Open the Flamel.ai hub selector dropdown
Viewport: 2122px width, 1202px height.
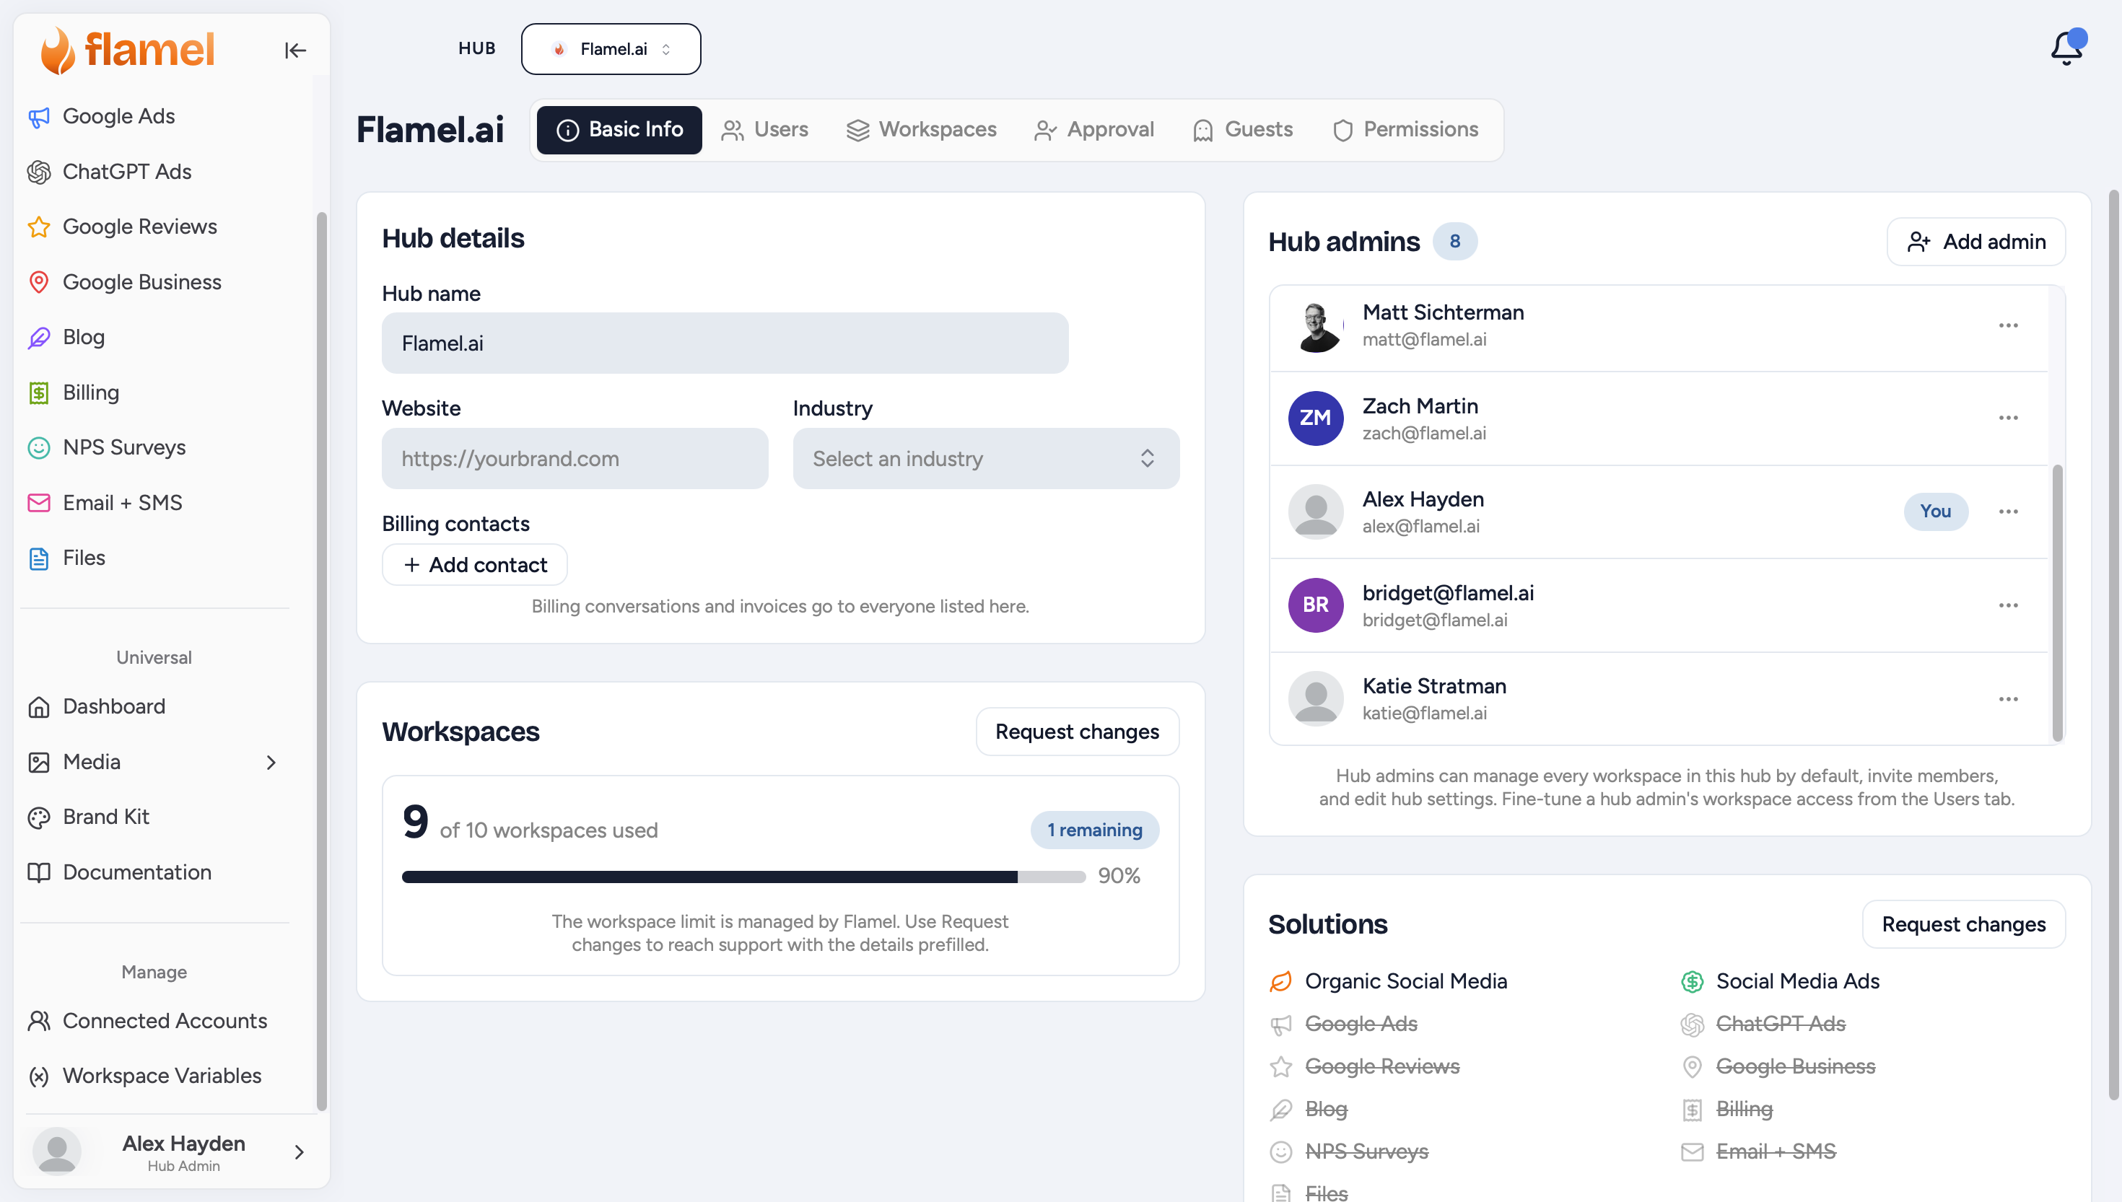[611, 49]
